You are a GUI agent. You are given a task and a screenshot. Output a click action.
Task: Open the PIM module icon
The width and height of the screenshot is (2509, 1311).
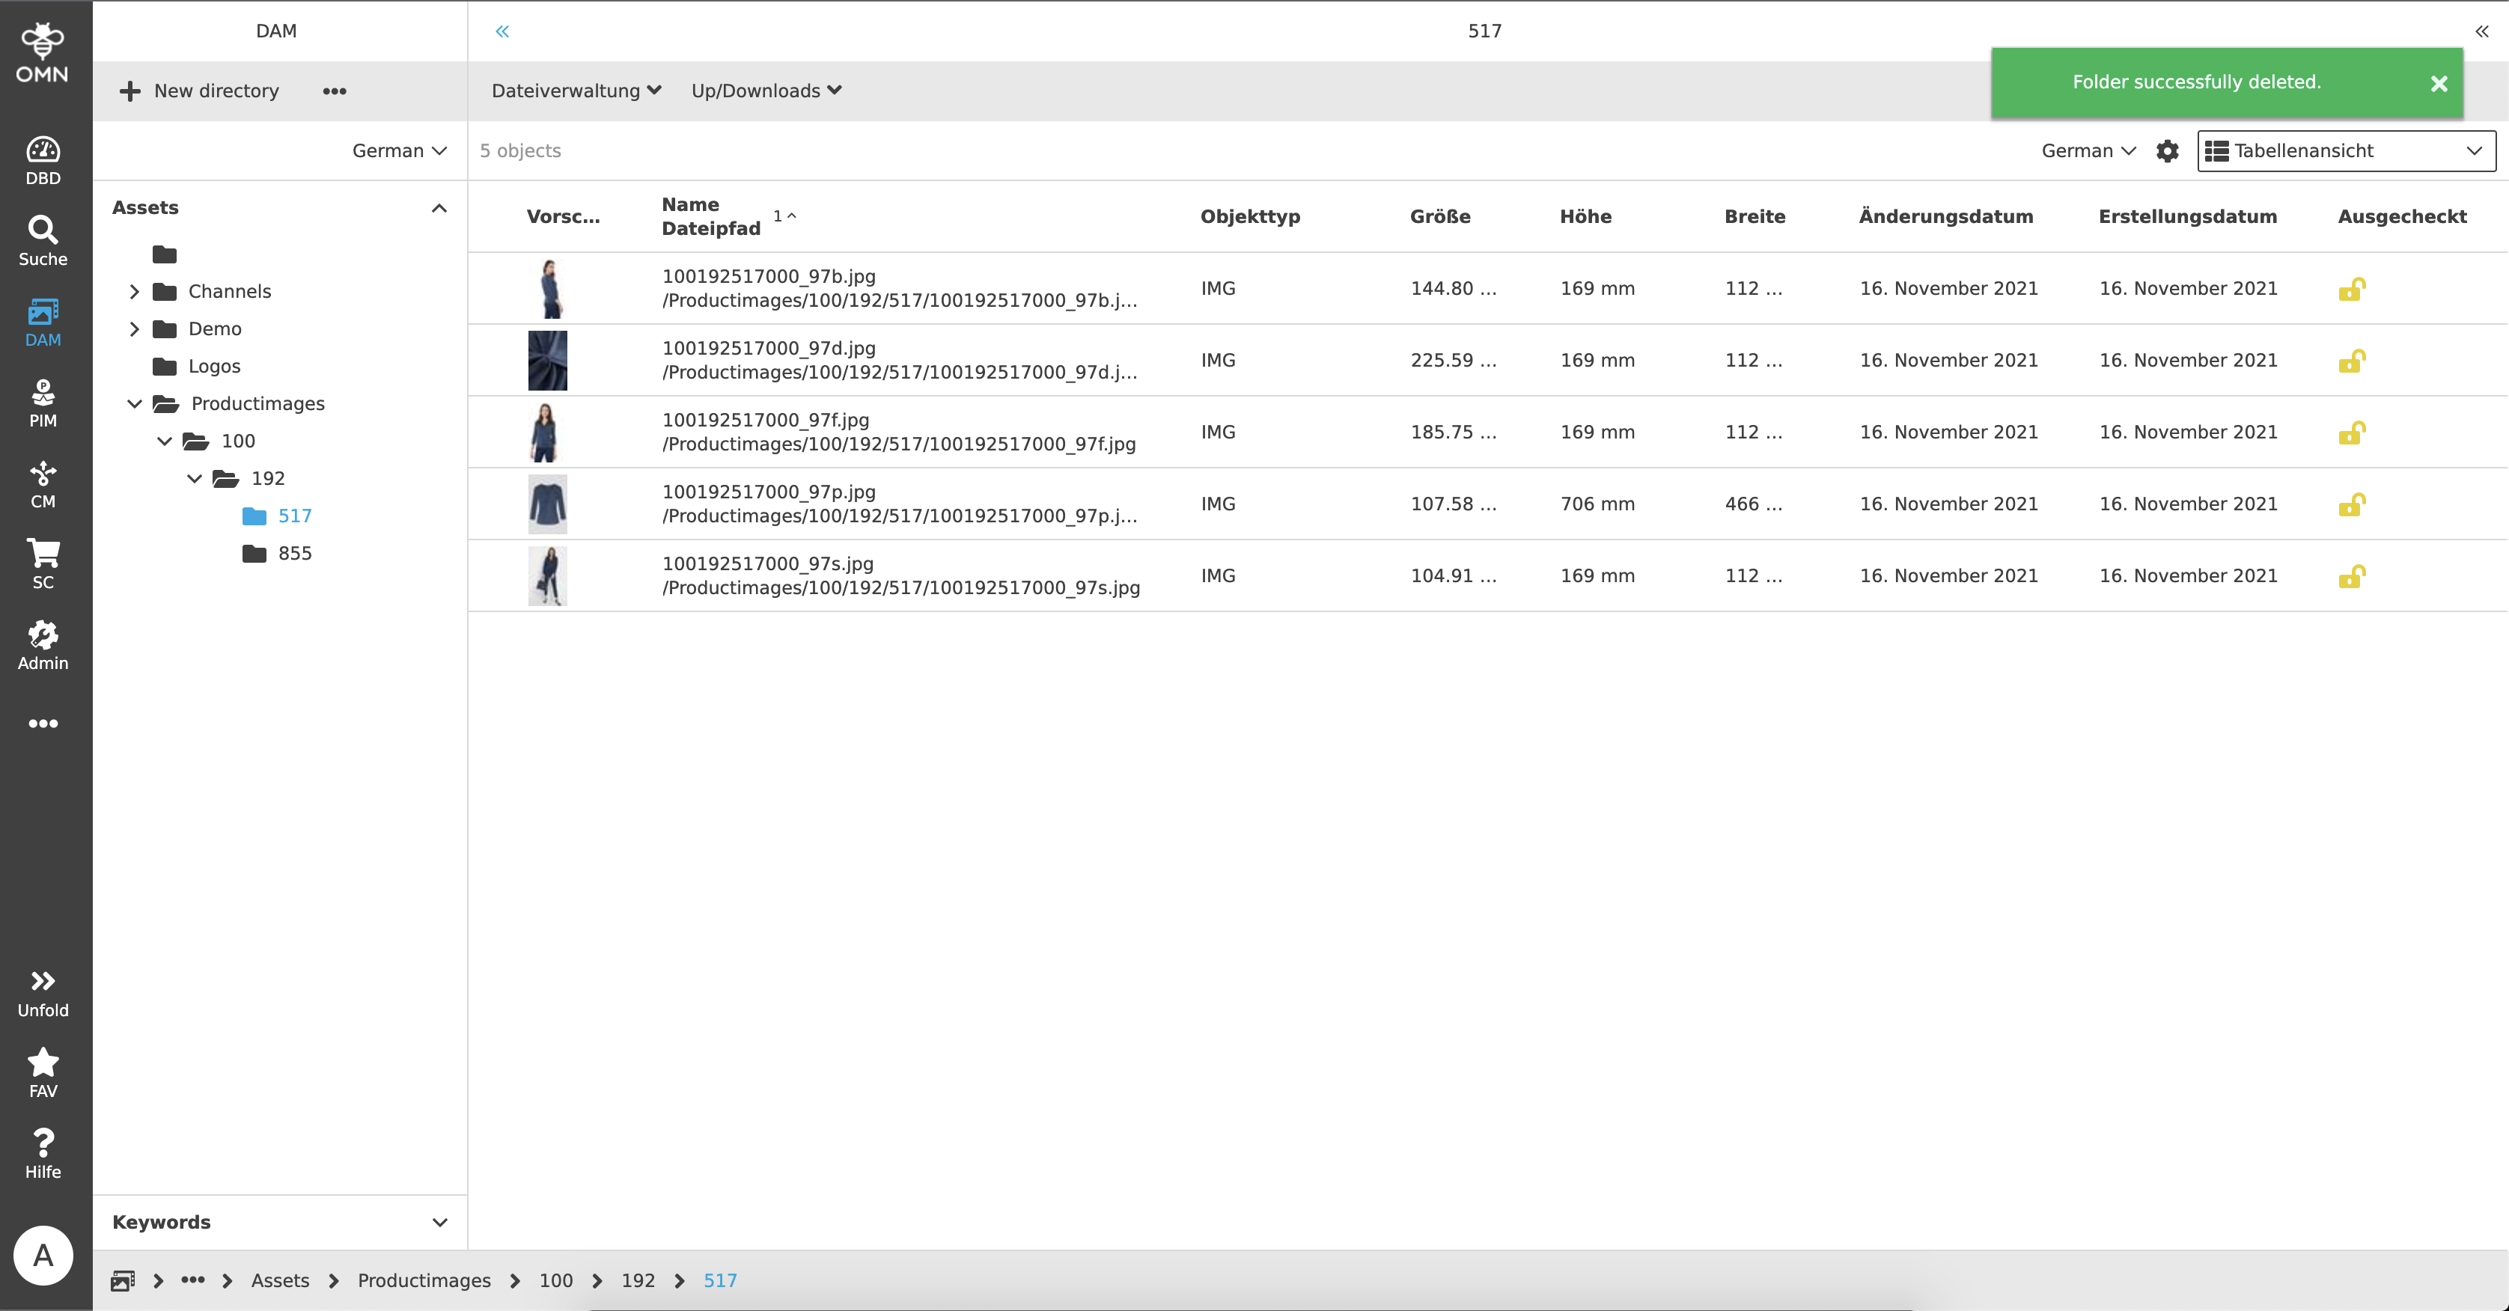(43, 403)
